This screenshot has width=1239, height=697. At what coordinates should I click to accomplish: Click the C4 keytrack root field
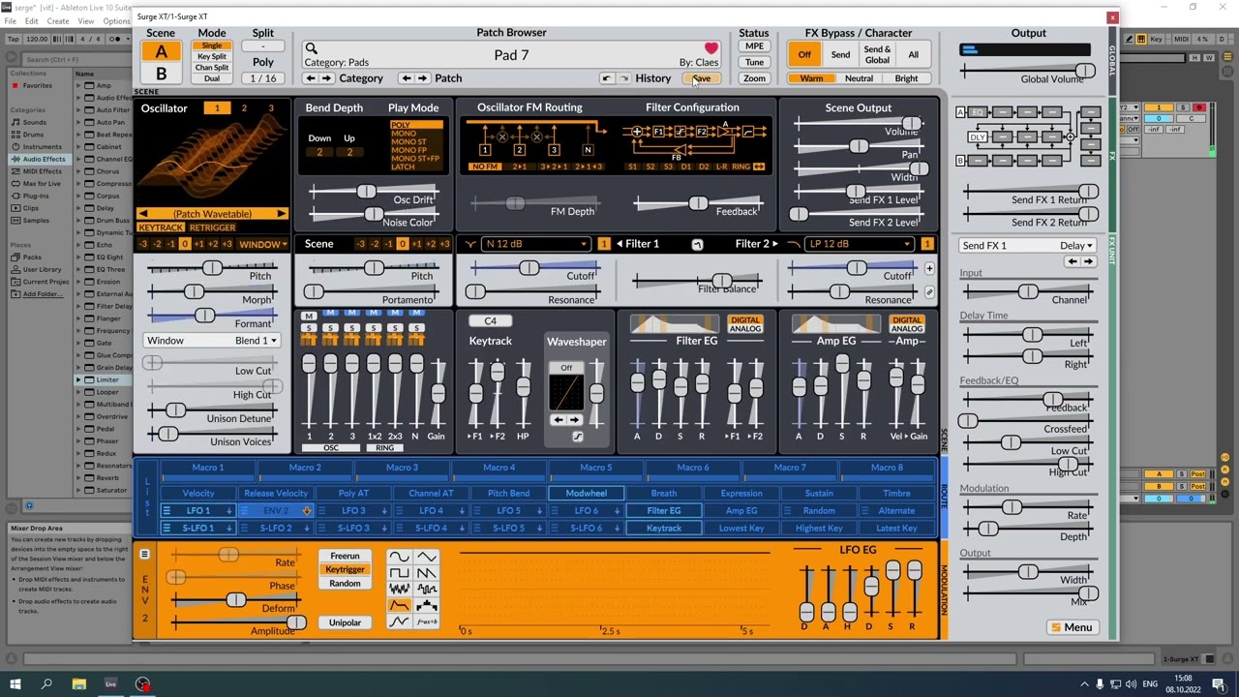point(491,321)
